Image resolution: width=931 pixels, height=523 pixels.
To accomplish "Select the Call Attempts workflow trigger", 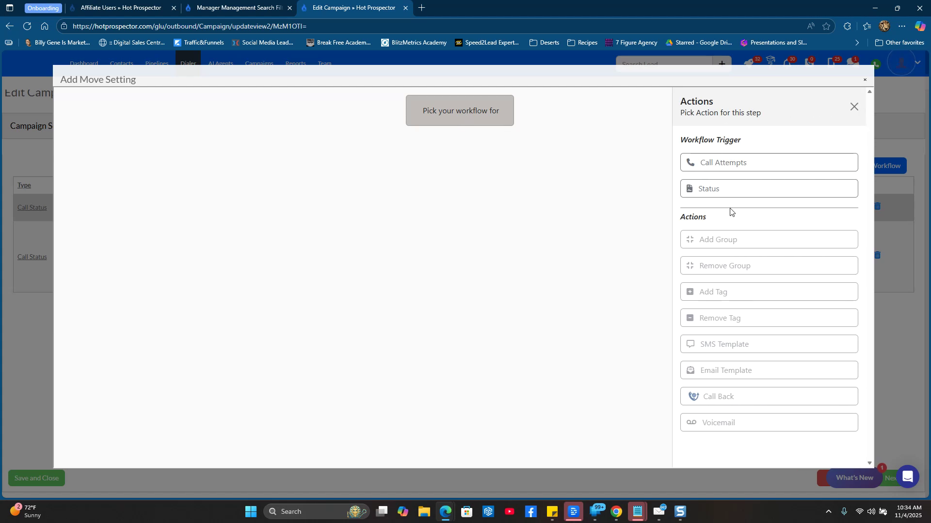I will [769, 163].
